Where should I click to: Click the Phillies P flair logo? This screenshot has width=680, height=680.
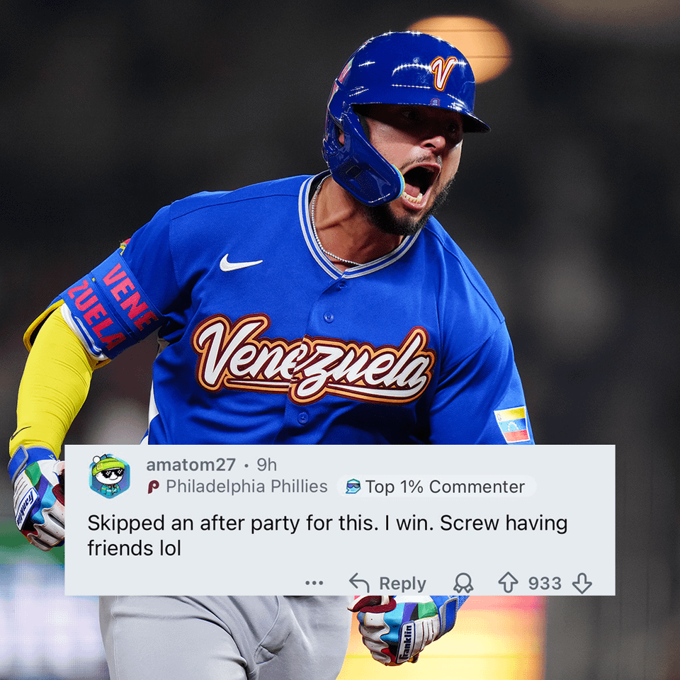pyautogui.click(x=153, y=487)
